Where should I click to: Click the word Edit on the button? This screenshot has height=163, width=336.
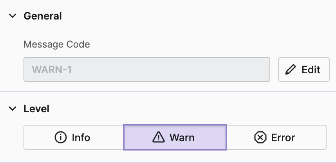311,70
